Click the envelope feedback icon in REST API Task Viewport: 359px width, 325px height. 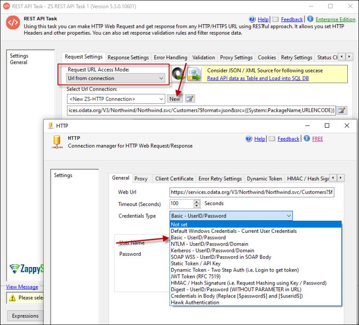click(x=275, y=19)
